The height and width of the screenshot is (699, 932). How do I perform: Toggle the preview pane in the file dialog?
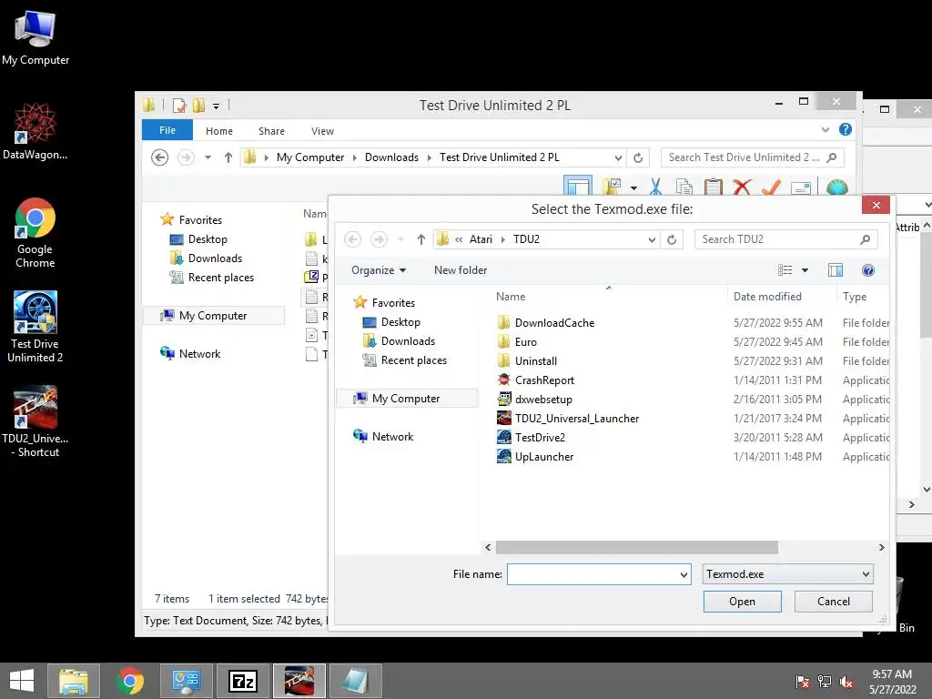[x=836, y=270]
